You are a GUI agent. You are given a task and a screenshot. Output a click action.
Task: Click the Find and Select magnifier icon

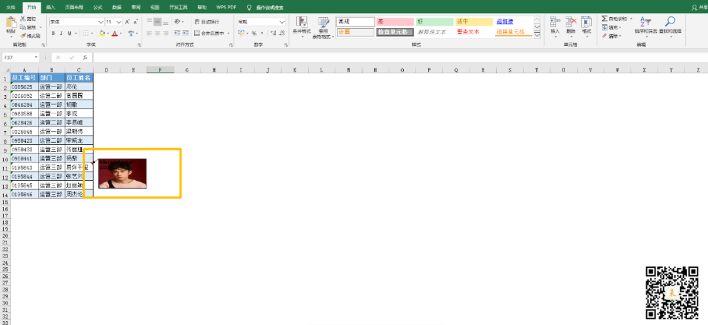click(x=670, y=22)
